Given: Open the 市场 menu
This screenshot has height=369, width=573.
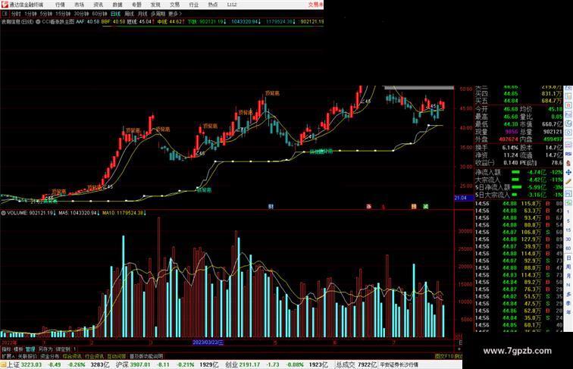Looking at the screenshot, I should pyautogui.click(x=79, y=5).
